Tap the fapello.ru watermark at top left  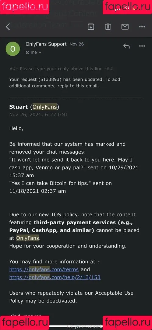[x=25, y=7]
